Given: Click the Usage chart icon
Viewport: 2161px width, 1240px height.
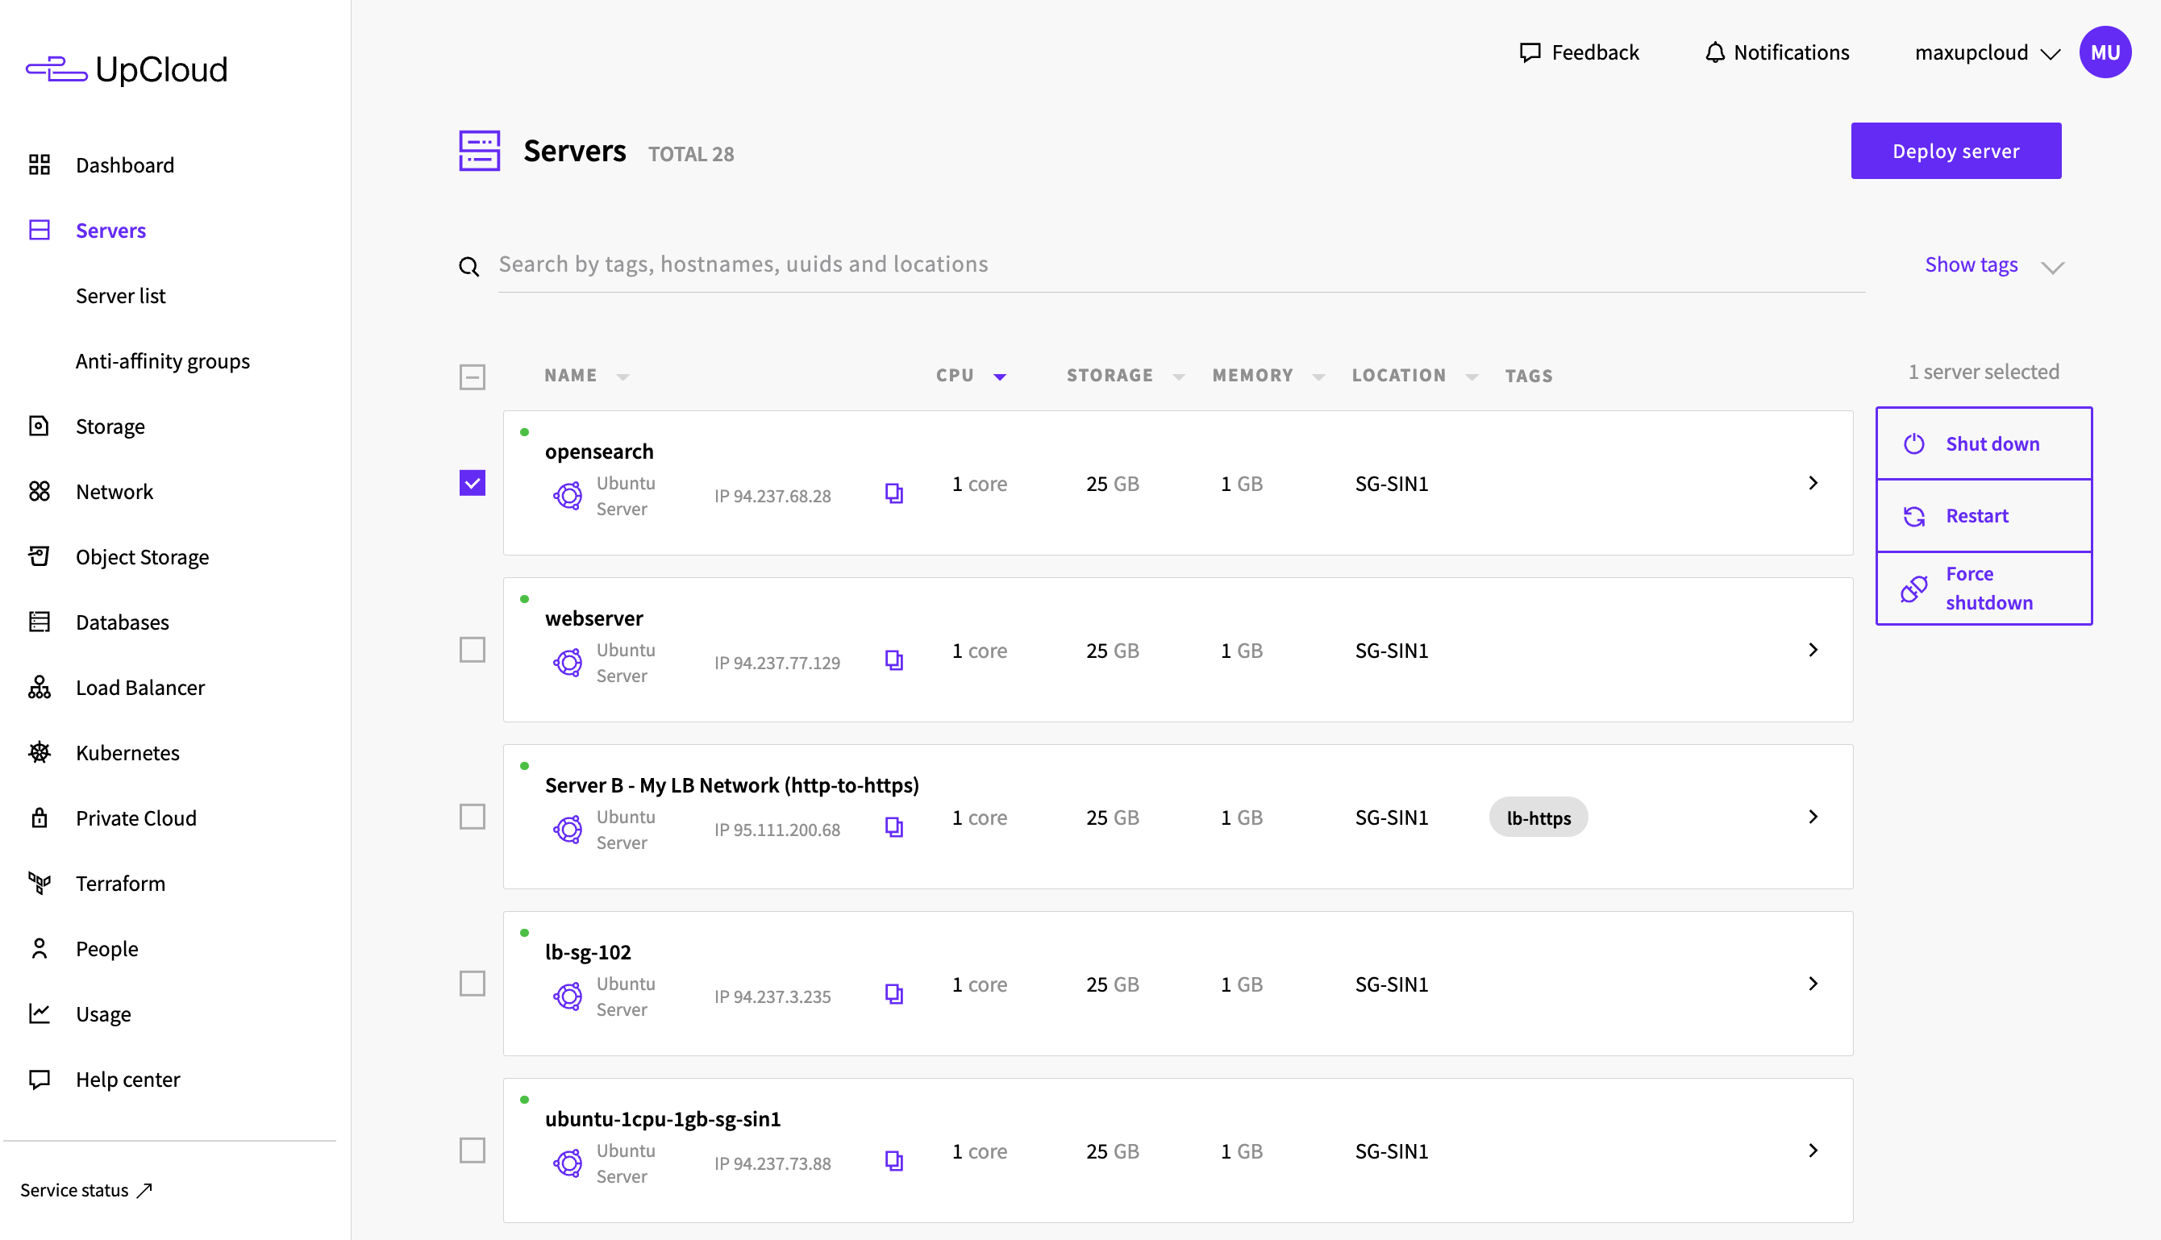Looking at the screenshot, I should coord(40,1013).
